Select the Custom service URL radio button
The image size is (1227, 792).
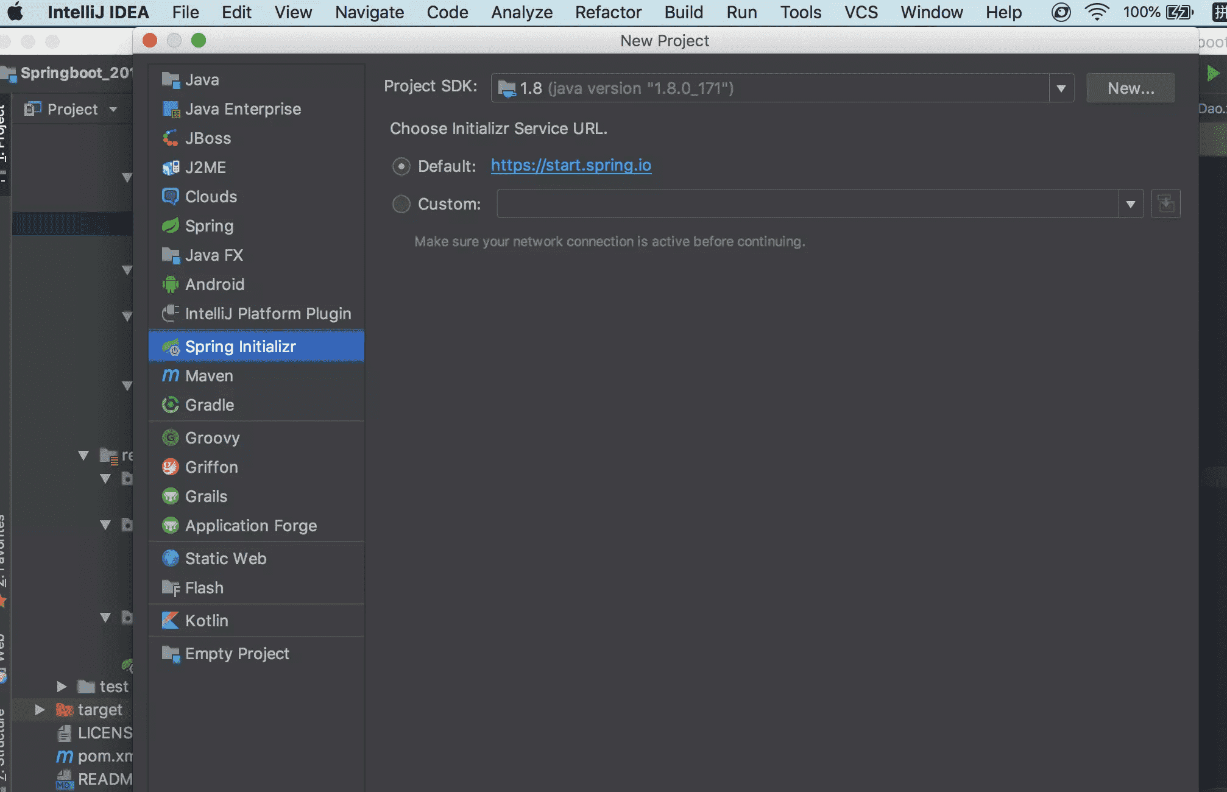401,204
